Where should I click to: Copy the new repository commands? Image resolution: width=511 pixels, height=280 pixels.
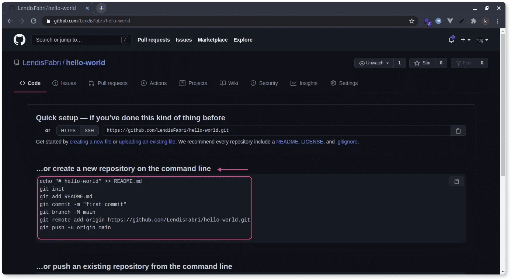click(x=456, y=181)
